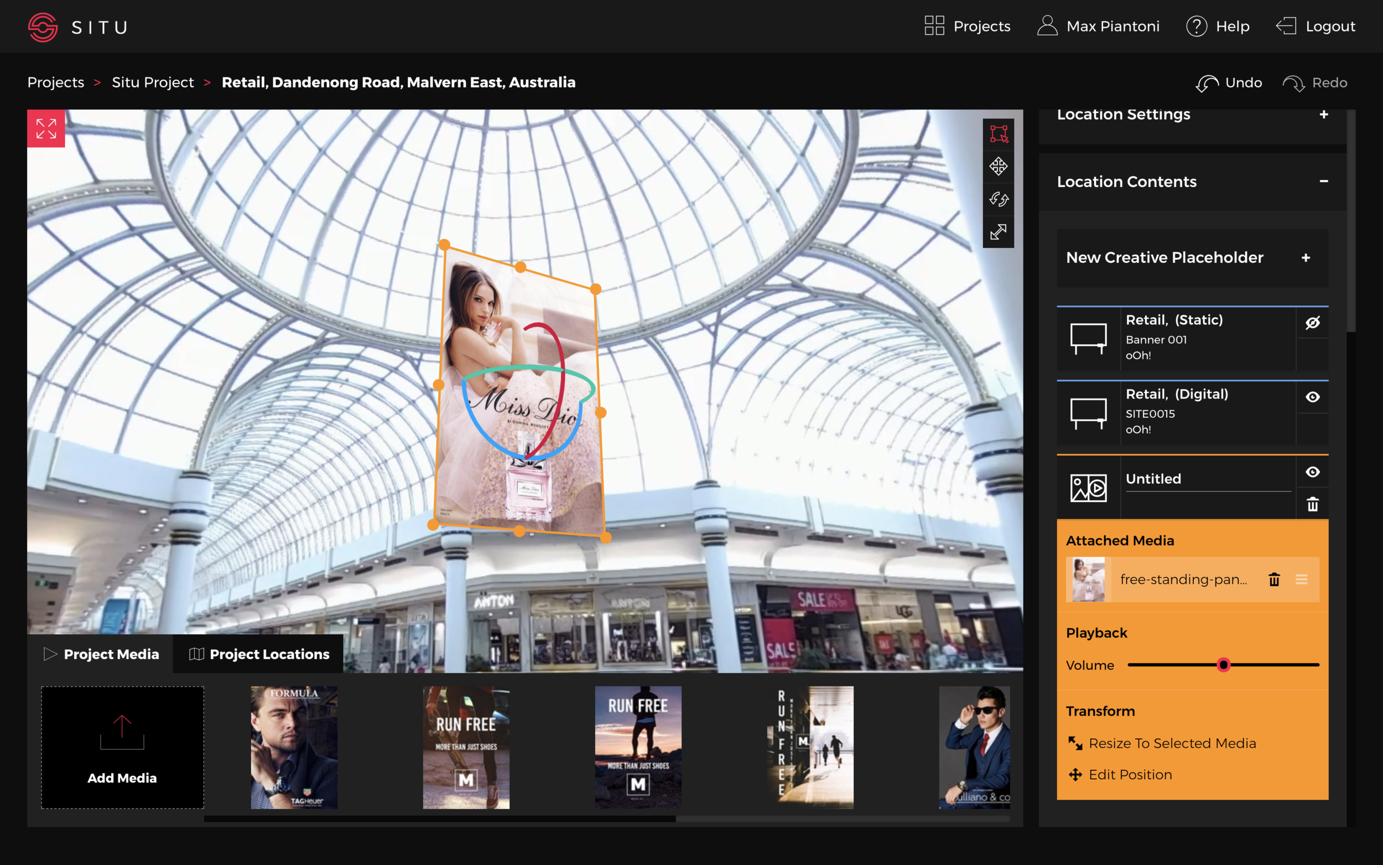Screen dimensions: 1383x865
Task: Click the media strip horizontal scrollbar
Action: click(440, 819)
